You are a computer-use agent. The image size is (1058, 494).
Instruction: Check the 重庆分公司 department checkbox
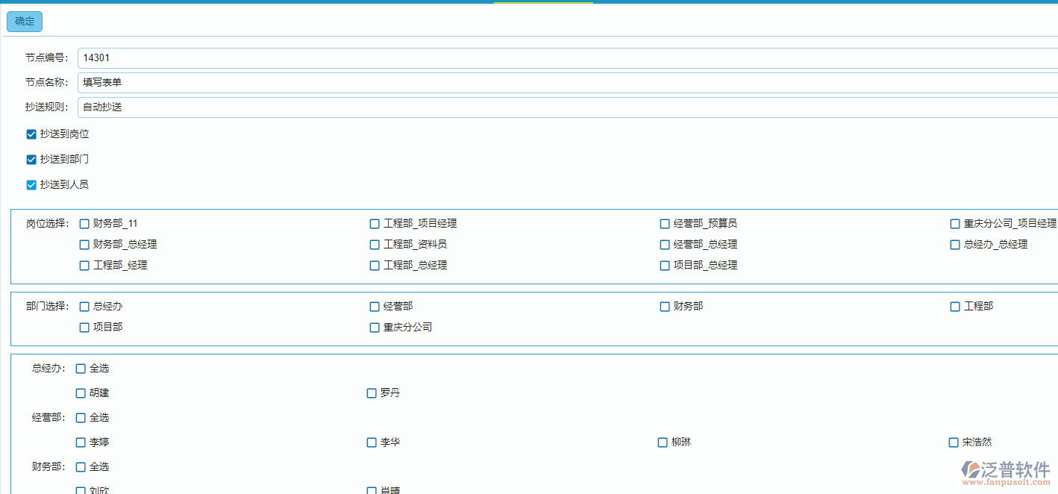(375, 328)
